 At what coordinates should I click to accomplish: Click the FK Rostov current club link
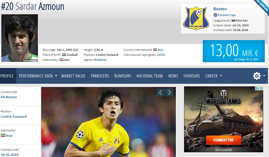(x=9, y=97)
